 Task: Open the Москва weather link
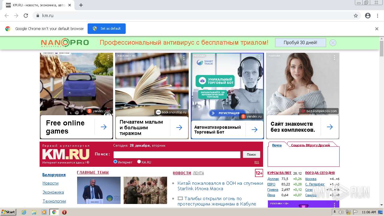tap(310, 179)
